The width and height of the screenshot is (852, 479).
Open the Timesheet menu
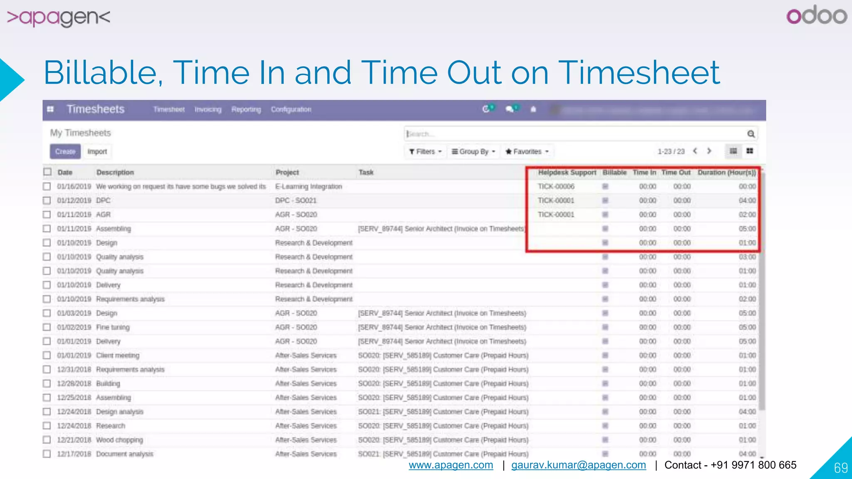click(169, 109)
